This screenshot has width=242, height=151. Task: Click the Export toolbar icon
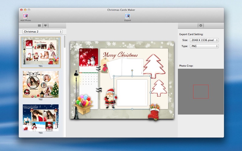pos(128,16)
